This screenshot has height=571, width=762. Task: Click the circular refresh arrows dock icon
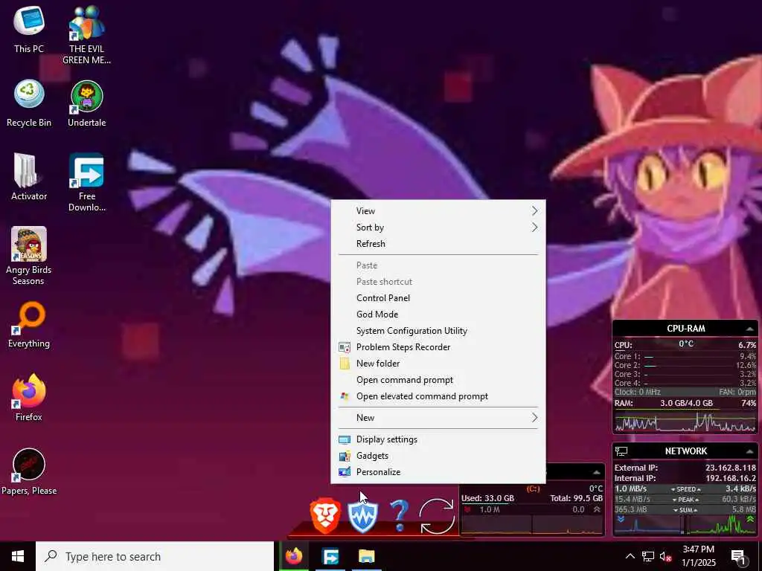click(436, 517)
